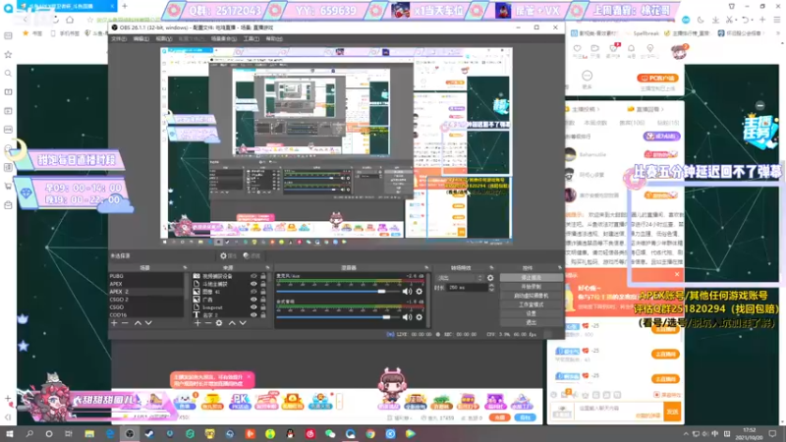786x442 pixels.
Task: Pop out the 来源 sources dock panel
Action: pyautogui.click(x=267, y=268)
